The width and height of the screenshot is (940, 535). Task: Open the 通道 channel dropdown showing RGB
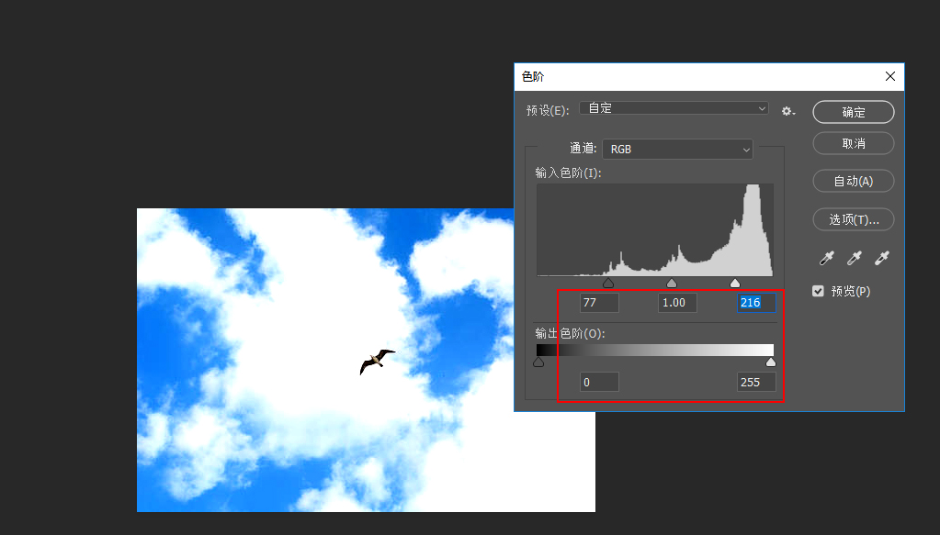point(677,149)
